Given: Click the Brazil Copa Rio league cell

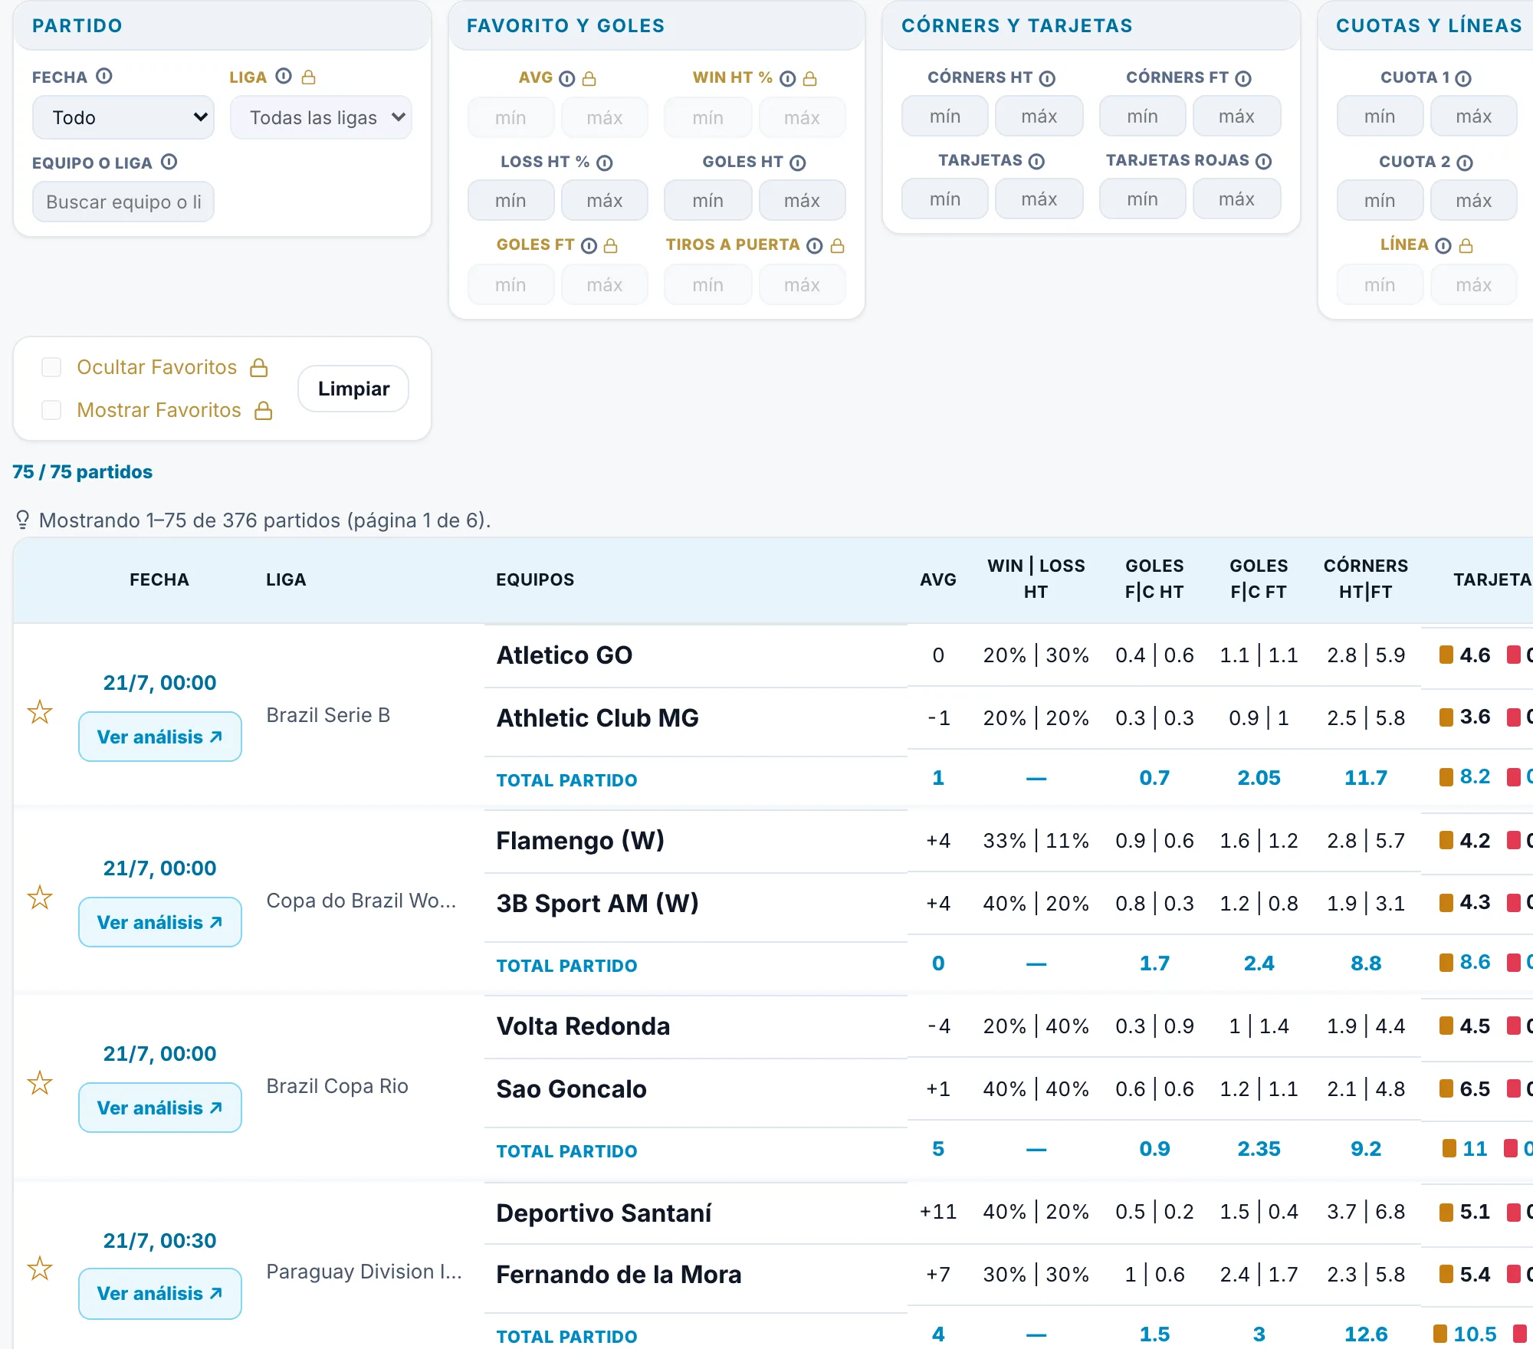Looking at the screenshot, I should (337, 1086).
